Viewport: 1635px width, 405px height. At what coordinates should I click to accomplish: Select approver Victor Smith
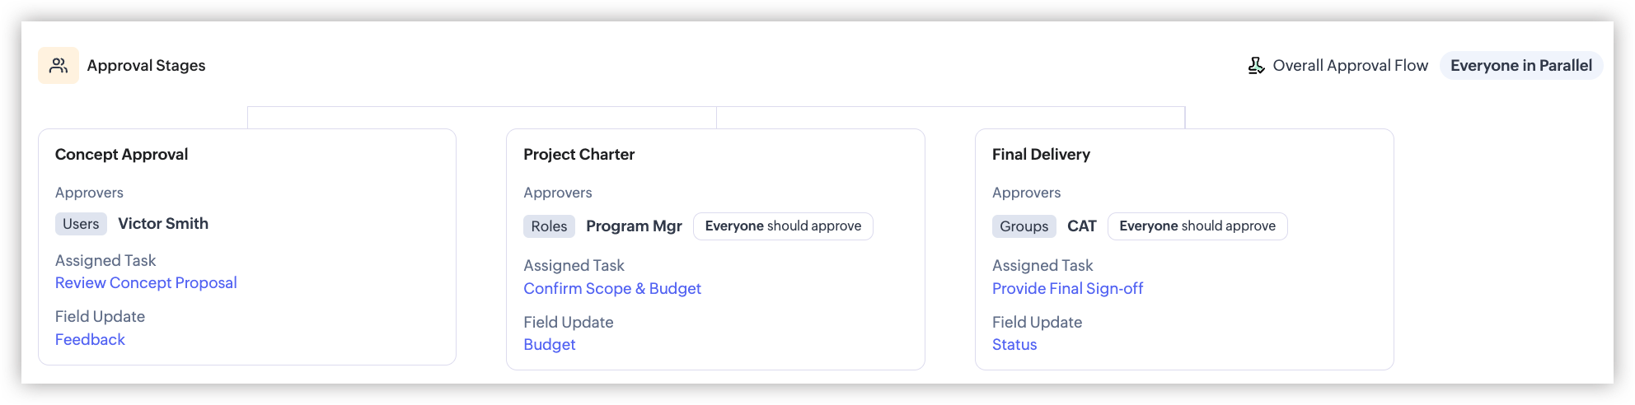pyautogui.click(x=163, y=224)
